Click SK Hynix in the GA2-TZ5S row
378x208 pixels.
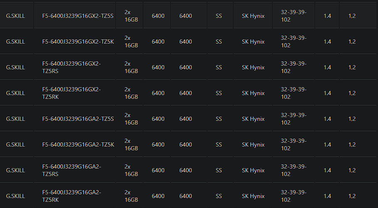[253, 119]
